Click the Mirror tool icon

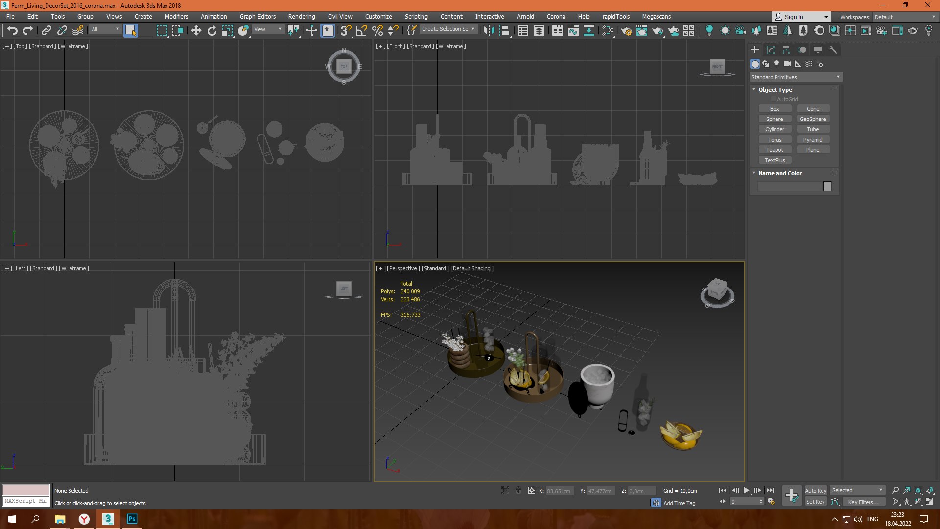point(488,30)
